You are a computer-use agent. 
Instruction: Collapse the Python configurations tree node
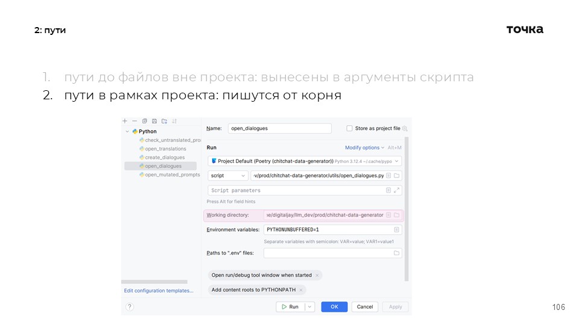(x=127, y=131)
